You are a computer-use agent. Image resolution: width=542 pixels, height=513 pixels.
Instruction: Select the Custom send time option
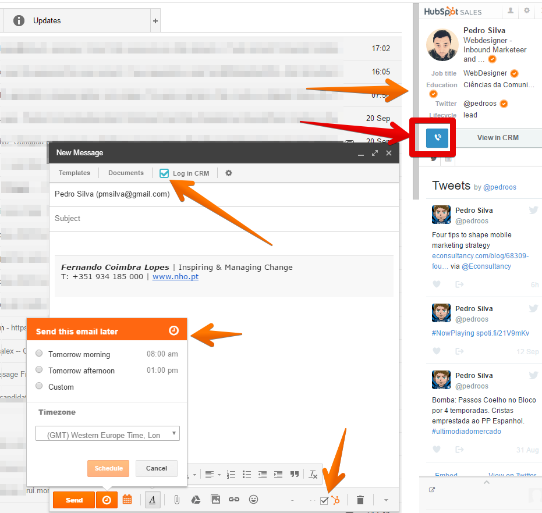coord(39,386)
